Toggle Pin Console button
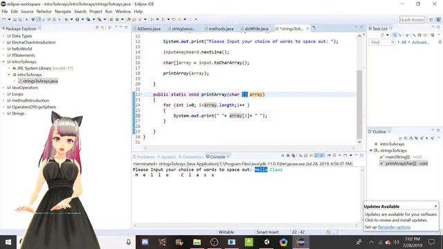Screen dimensions: 443x249 (x=329, y=156)
